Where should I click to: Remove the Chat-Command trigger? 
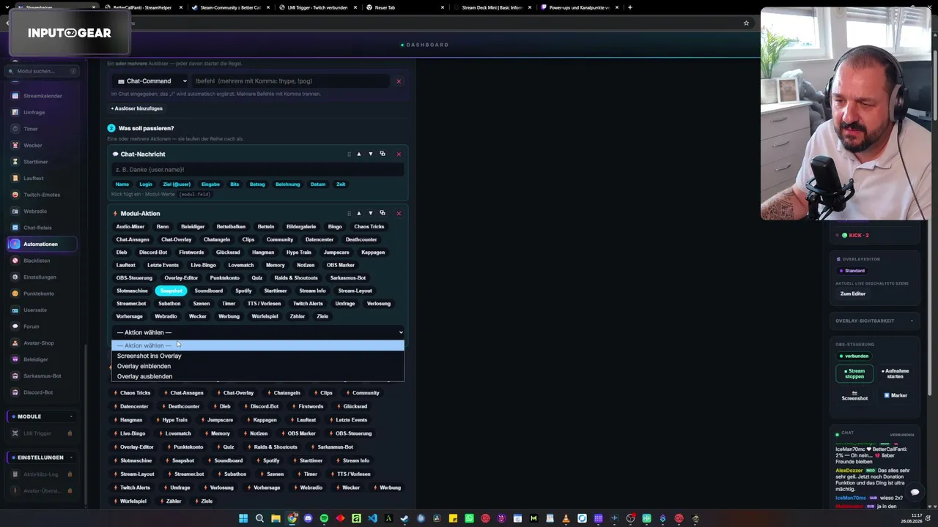tap(399, 81)
